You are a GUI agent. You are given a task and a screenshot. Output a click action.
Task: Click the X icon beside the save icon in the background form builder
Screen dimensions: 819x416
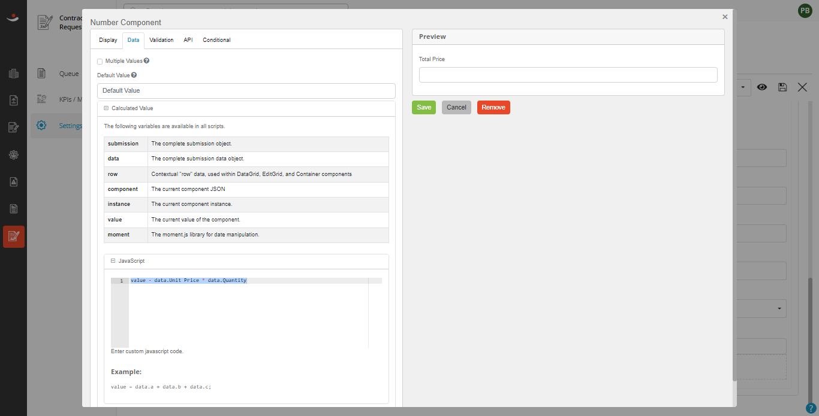[x=802, y=87]
